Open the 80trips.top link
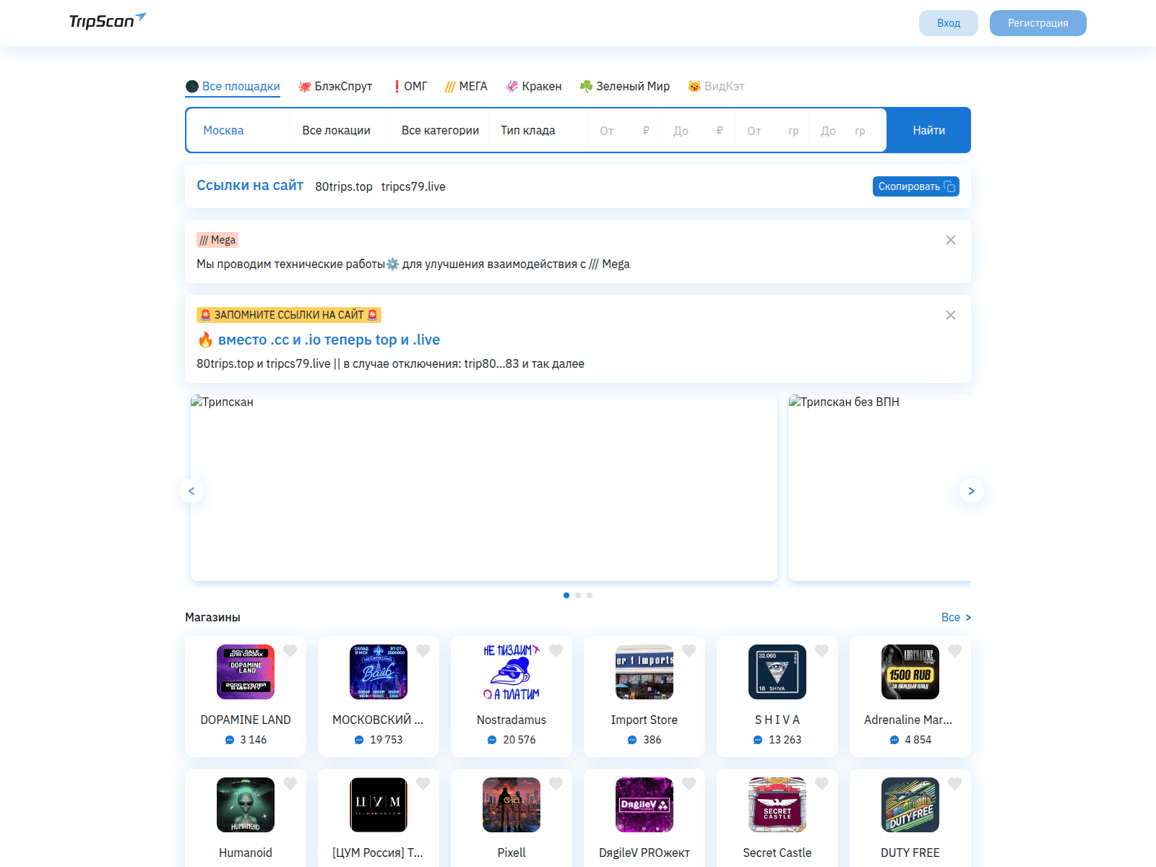This screenshot has height=867, width=1156. (344, 186)
